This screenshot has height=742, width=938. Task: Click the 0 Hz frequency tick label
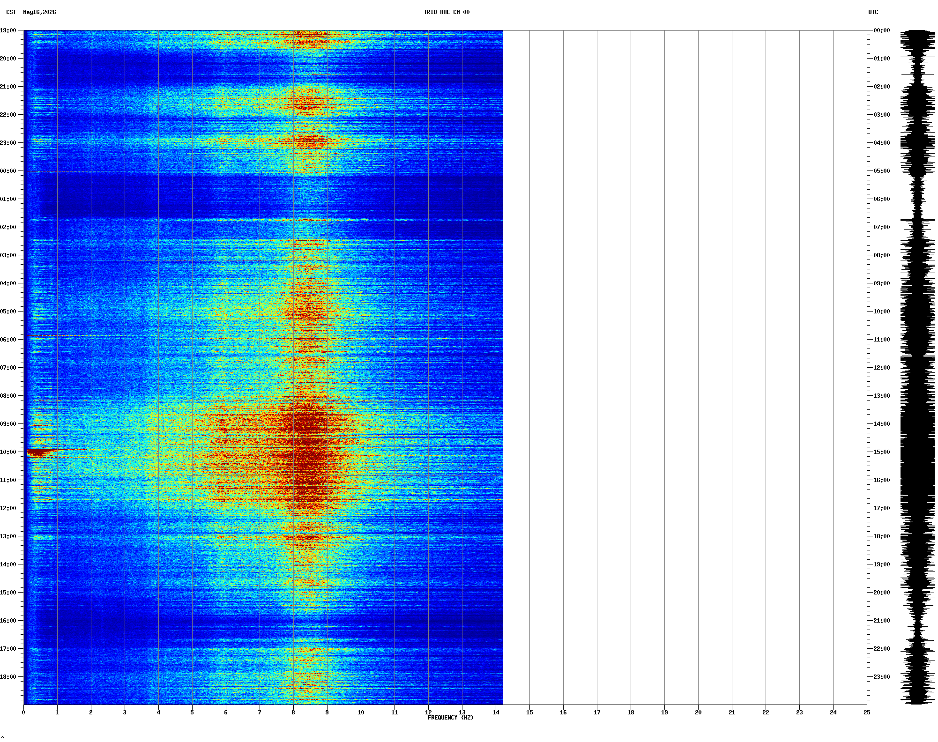point(23,712)
